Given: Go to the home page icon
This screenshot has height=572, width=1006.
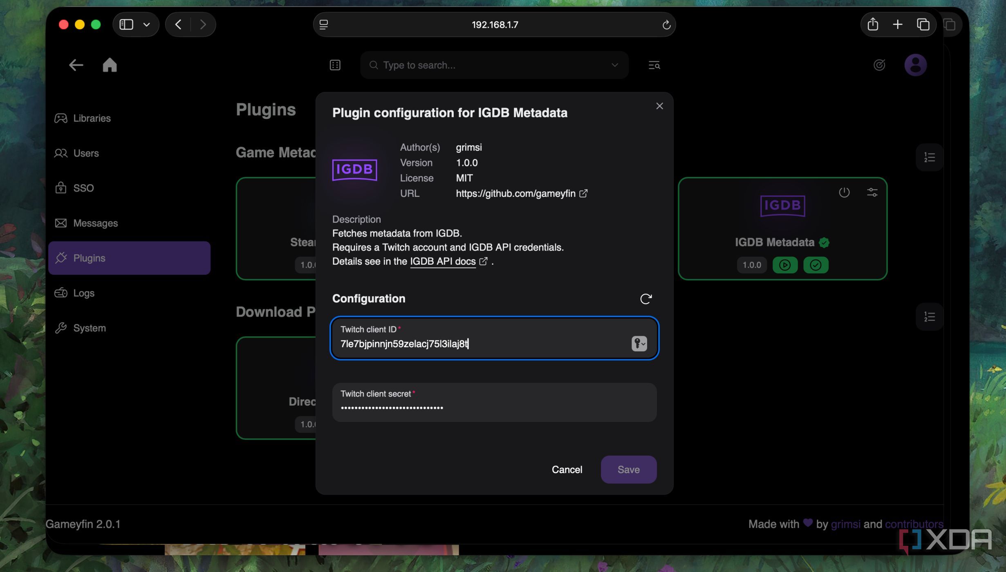Looking at the screenshot, I should click(x=110, y=65).
